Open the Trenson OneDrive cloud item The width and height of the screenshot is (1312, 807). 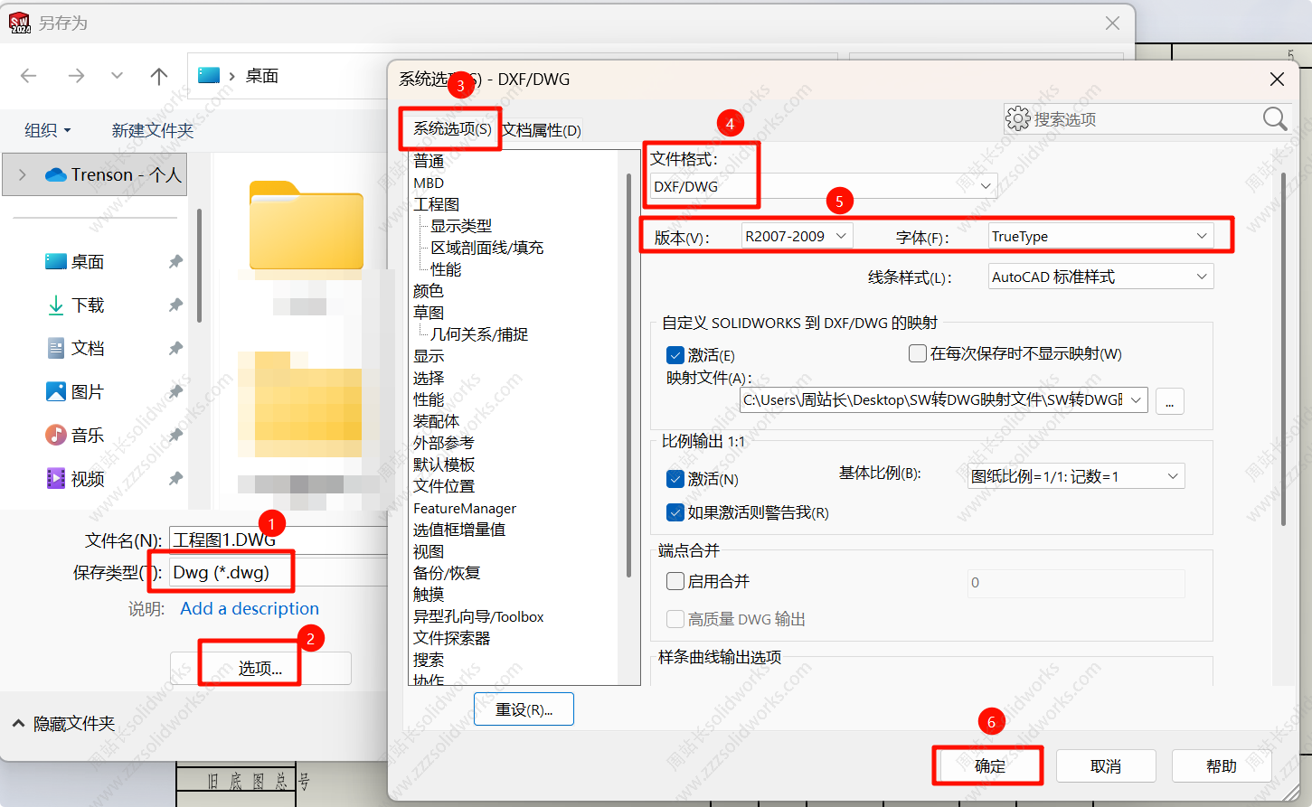(113, 174)
